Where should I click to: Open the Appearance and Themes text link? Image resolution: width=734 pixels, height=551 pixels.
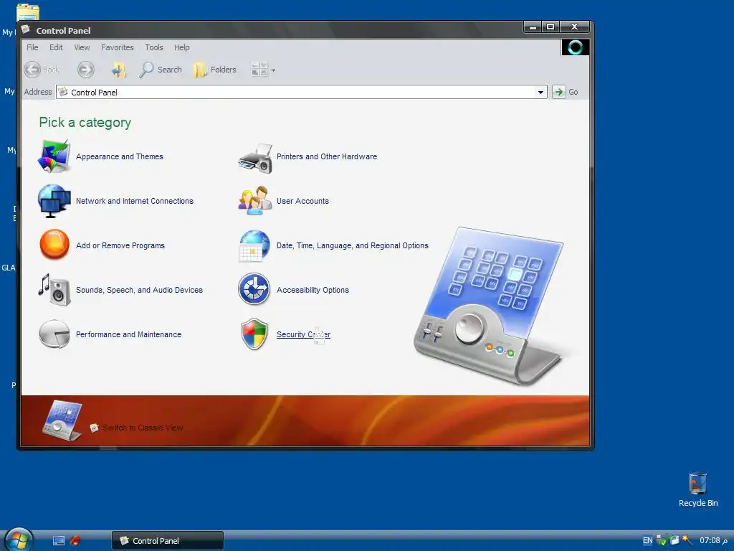(120, 156)
